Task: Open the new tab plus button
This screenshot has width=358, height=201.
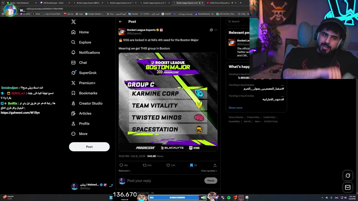Action: point(241,3)
